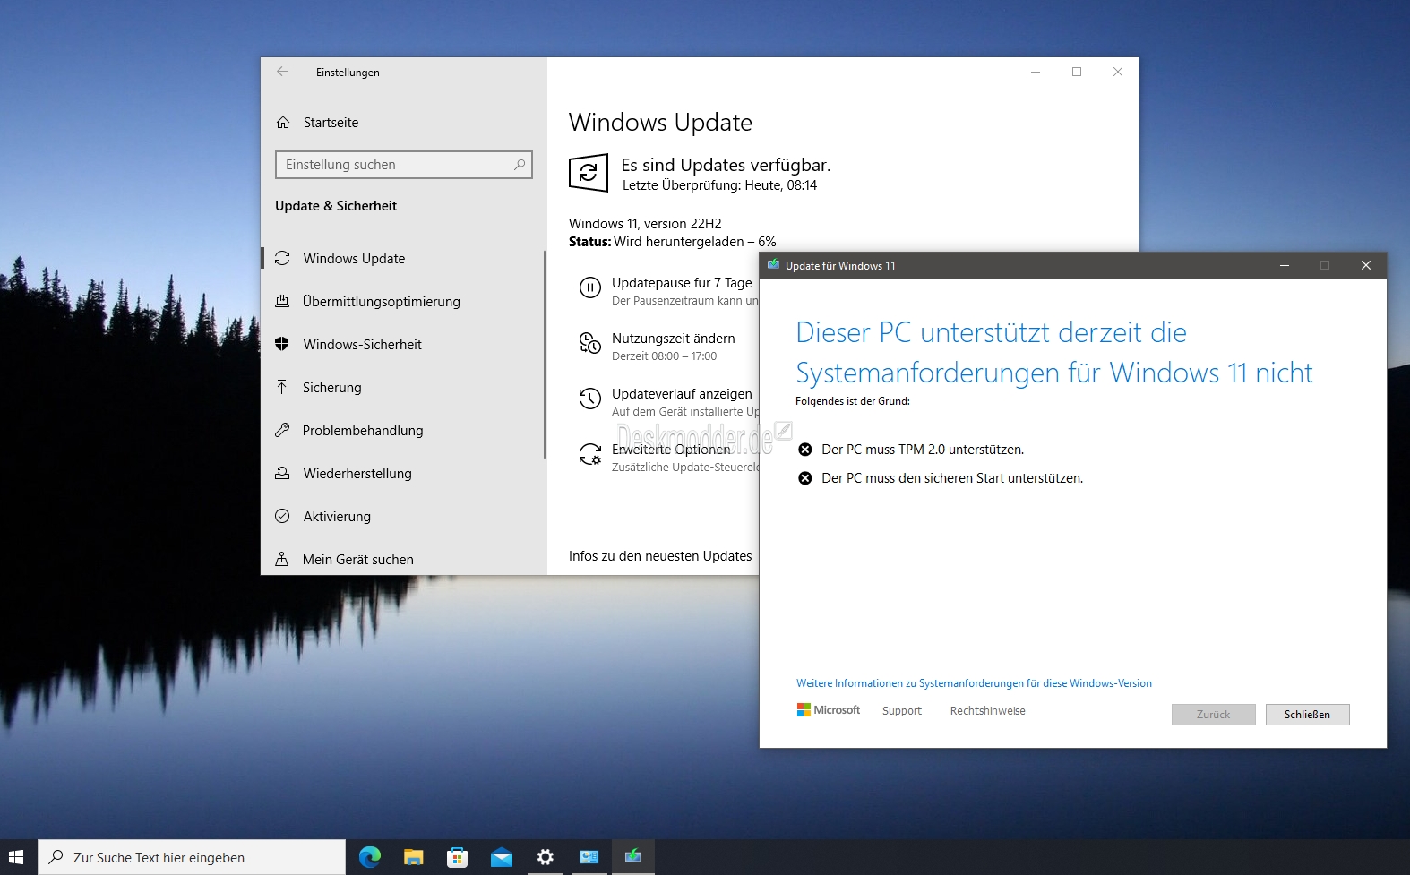Click the back arrow in Einstellungen
1410x875 pixels.
click(x=282, y=72)
